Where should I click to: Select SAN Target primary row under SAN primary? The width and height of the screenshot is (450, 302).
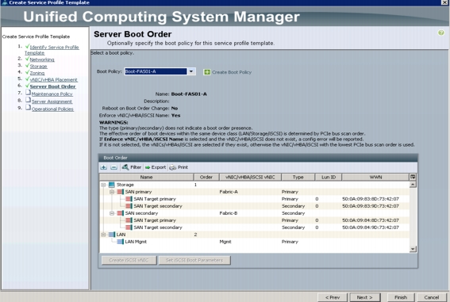coord(254,199)
